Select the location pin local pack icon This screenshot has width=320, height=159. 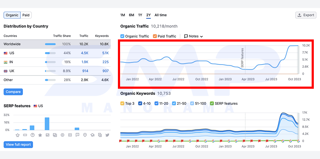pos(85,135)
